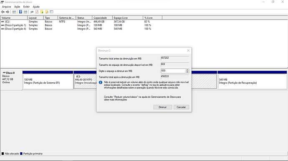
Task: Click the Diminuir button
Action: [x=162, y=107]
